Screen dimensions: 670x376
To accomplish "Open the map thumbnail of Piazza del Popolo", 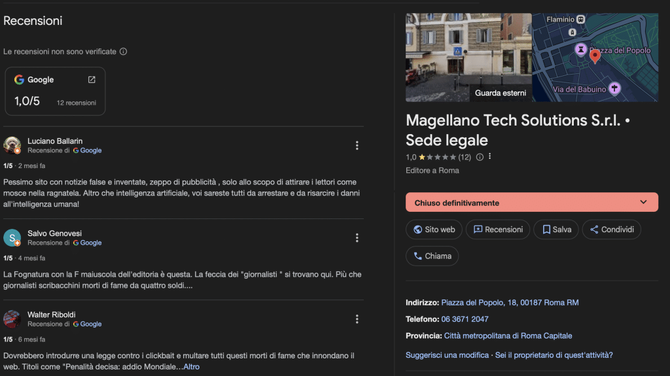I will point(595,58).
